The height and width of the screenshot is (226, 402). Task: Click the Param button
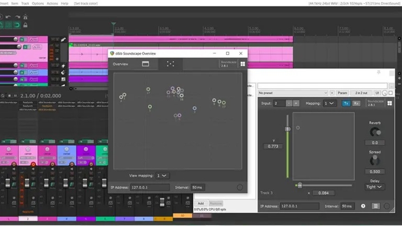342,93
